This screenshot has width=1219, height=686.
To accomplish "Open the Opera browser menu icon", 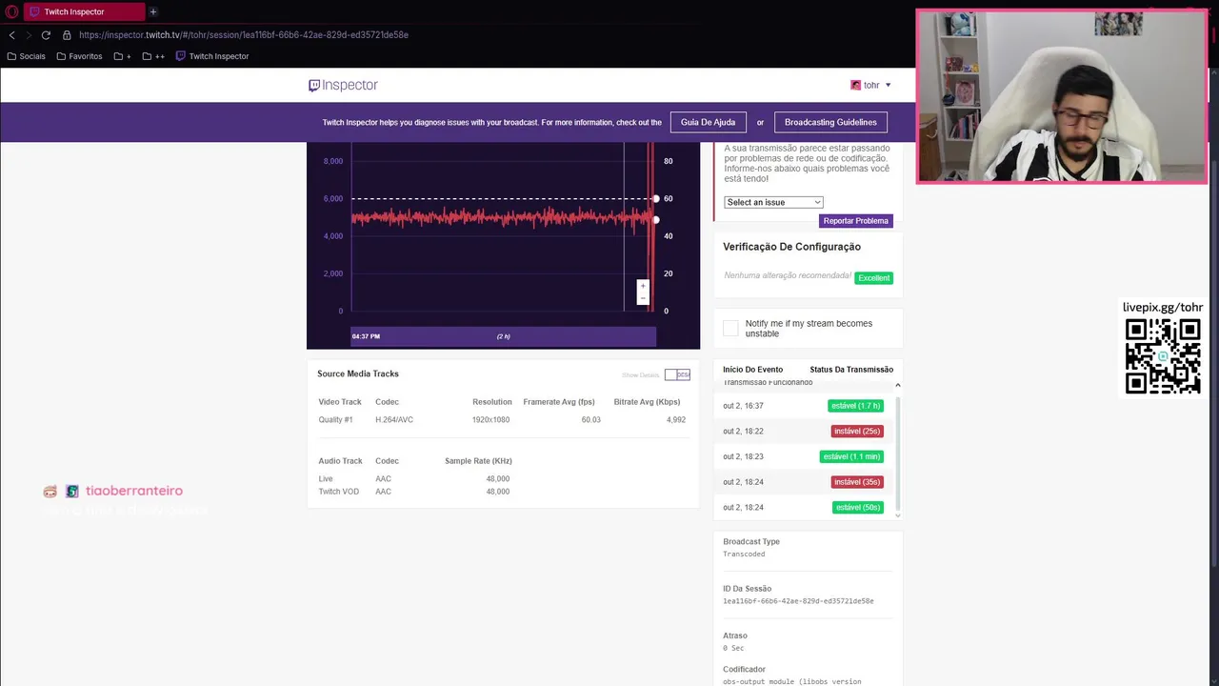I will pos(11,11).
